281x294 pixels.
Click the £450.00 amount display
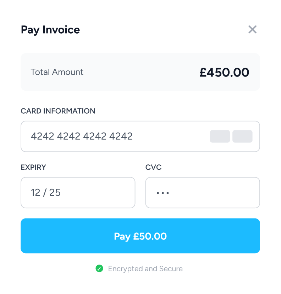tap(225, 72)
